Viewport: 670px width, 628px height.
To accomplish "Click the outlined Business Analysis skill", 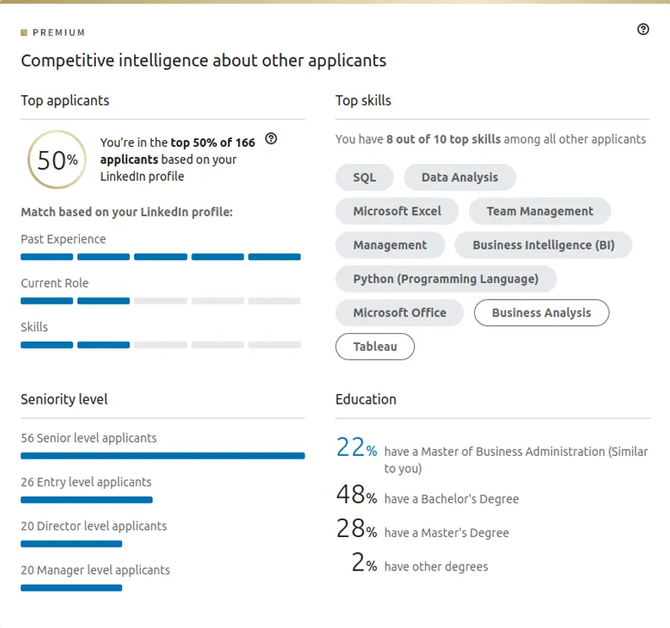I will [x=541, y=313].
